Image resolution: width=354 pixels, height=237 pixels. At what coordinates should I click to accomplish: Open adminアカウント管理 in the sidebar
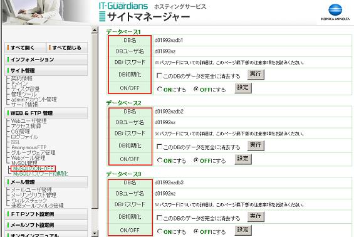coord(34,99)
